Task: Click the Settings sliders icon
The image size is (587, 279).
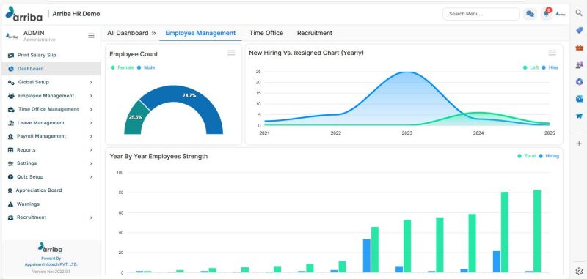Action: pos(10,163)
